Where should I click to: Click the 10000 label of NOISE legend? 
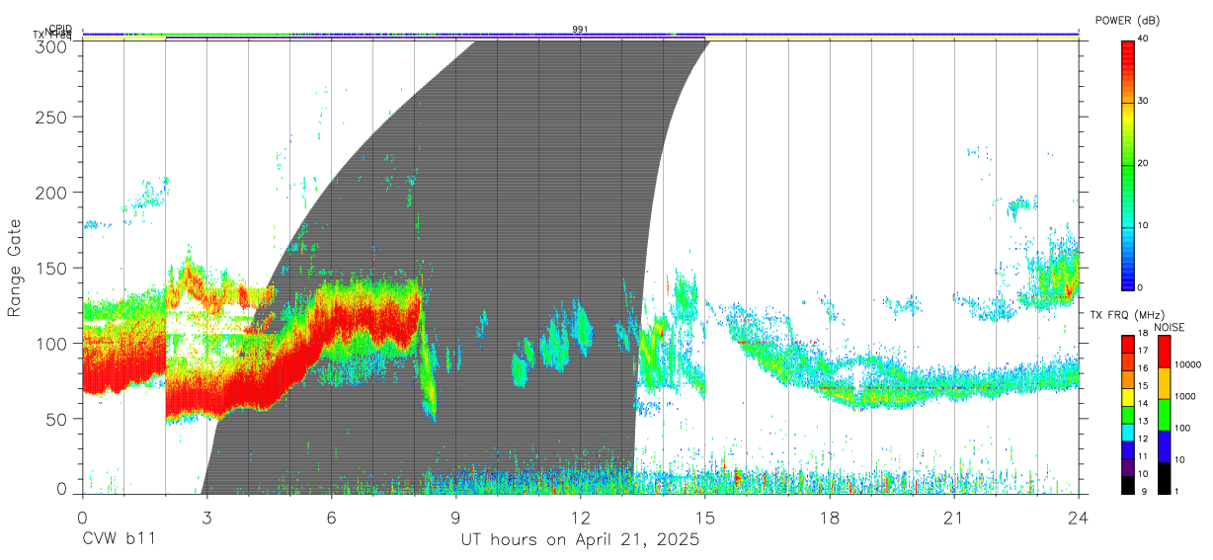tap(1186, 365)
